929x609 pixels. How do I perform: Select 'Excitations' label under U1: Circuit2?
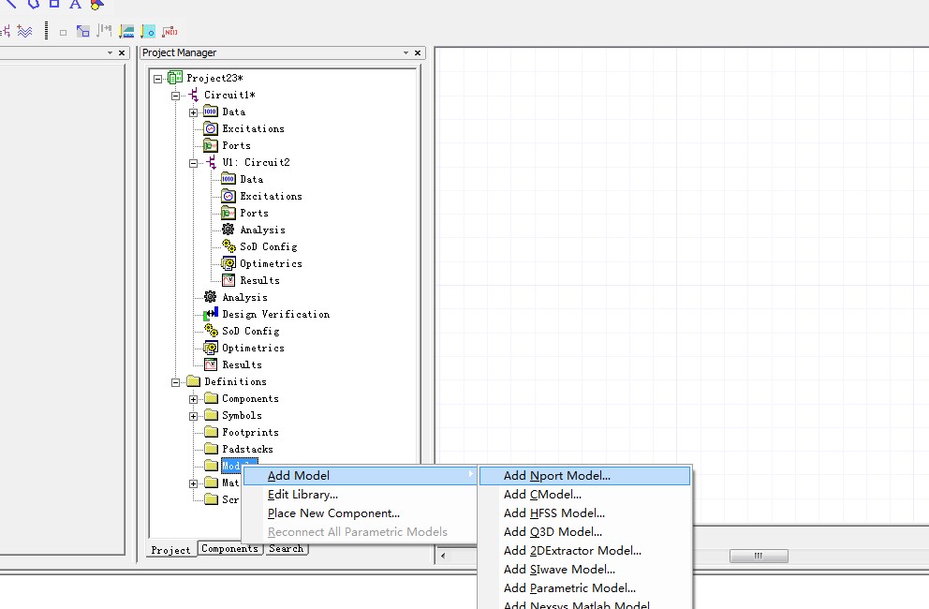[272, 196]
